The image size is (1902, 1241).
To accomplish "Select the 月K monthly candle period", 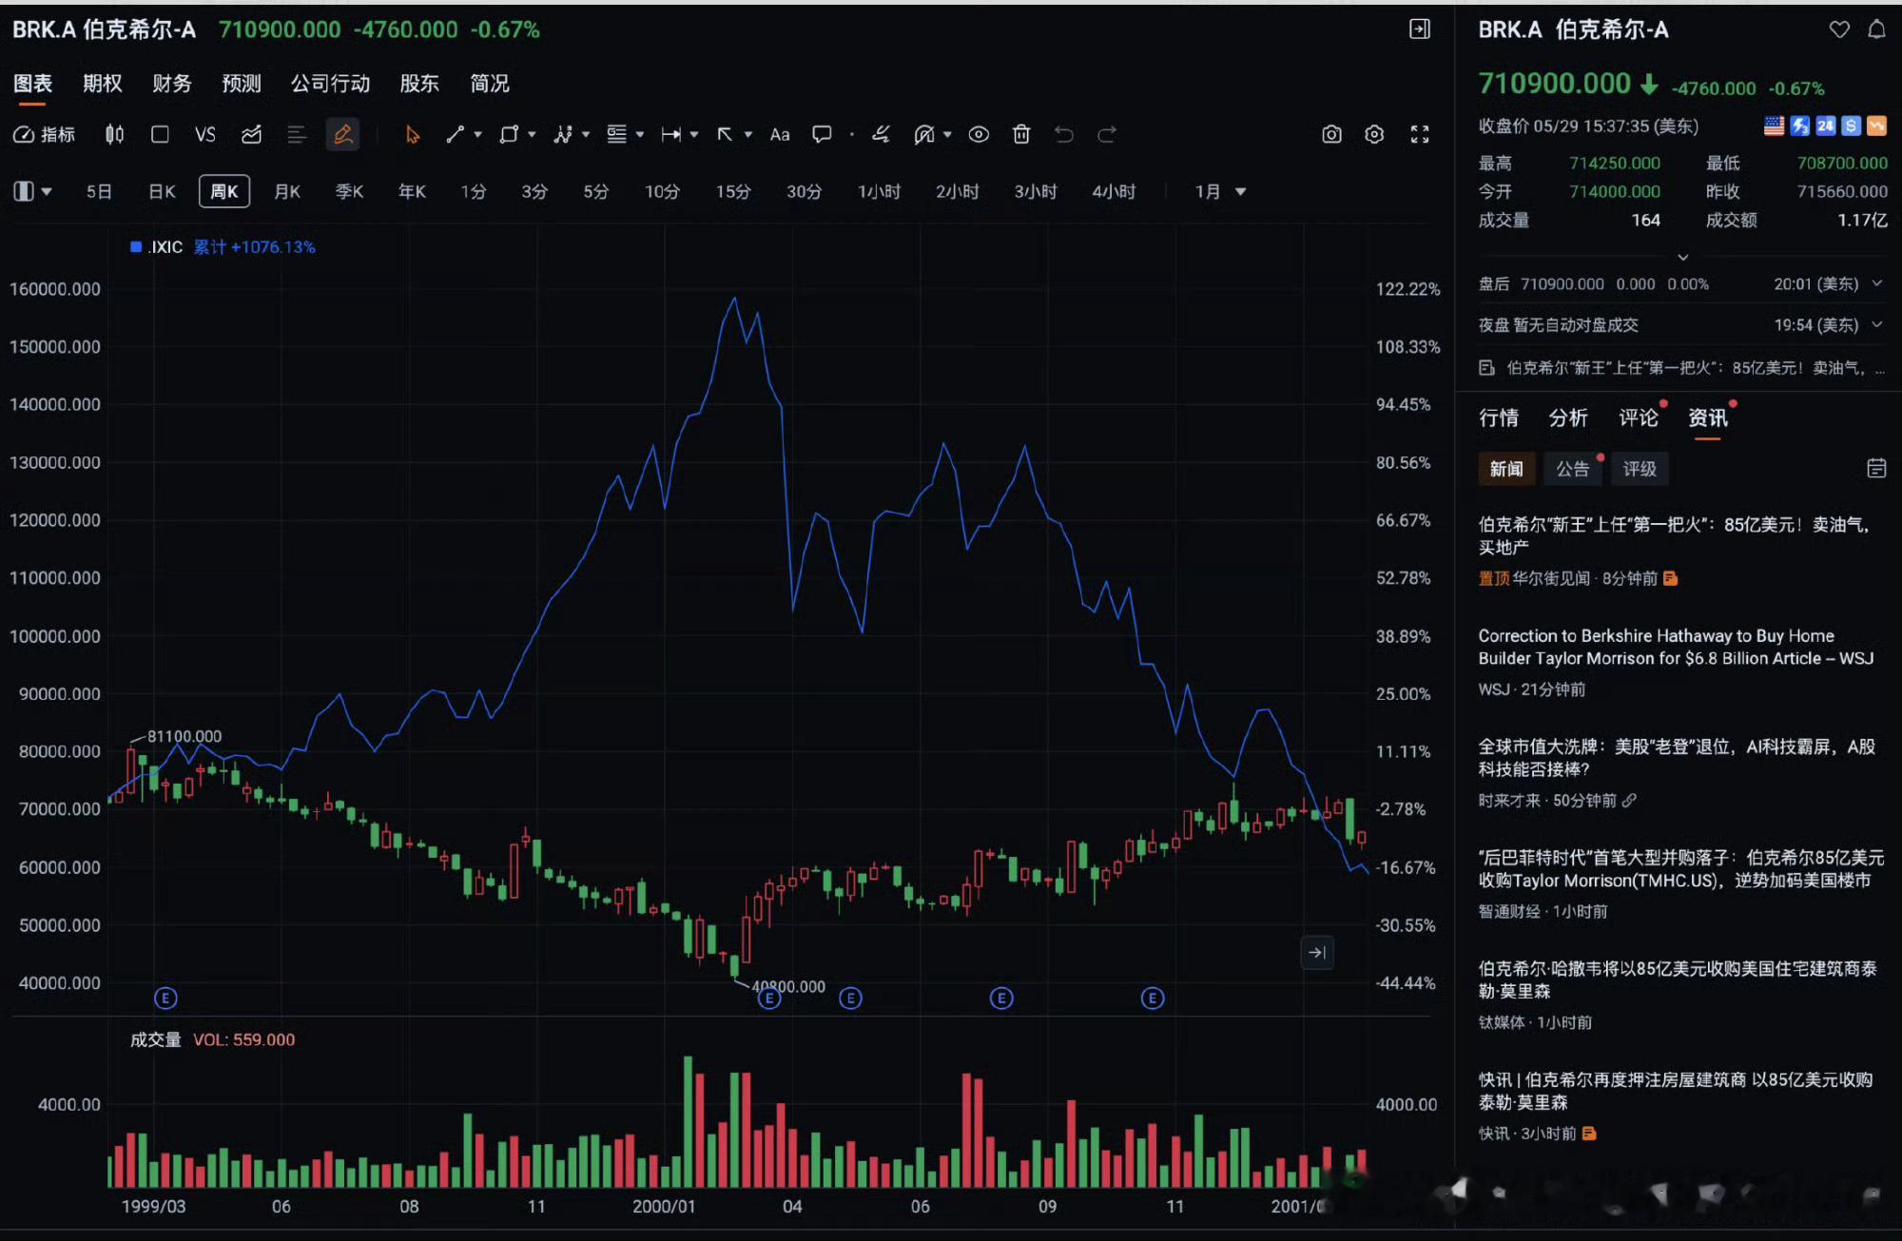I will click(x=286, y=191).
